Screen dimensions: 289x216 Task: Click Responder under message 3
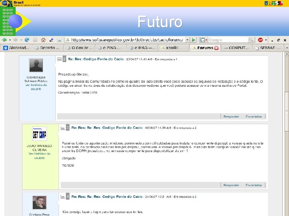231,185
